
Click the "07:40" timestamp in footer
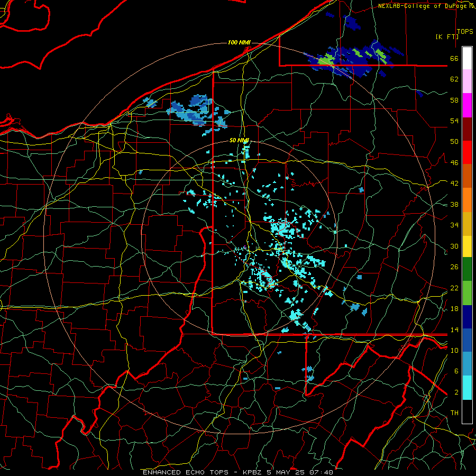[321, 472]
